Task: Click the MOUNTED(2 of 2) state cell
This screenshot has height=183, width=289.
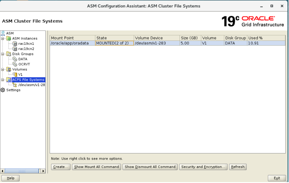Action: tap(114, 43)
